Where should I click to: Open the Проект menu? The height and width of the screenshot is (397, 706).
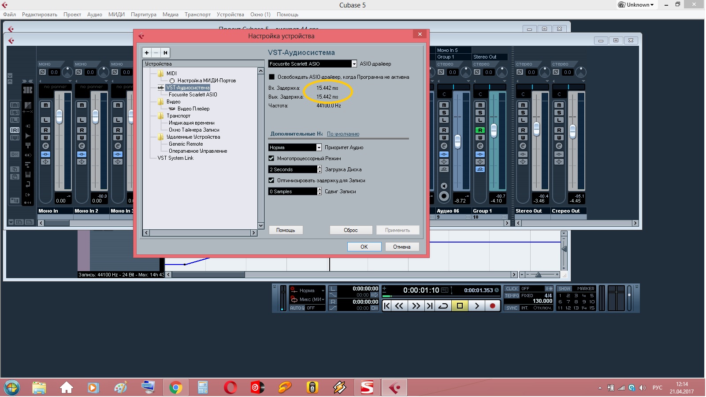tap(72, 15)
